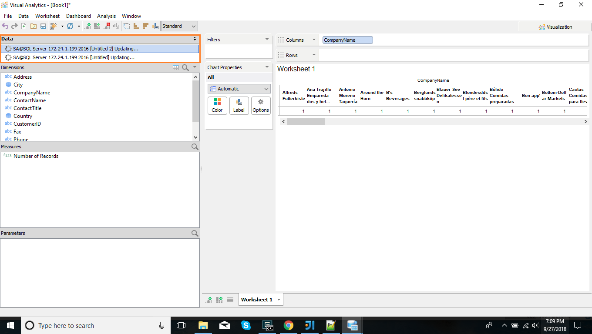
Task: Open the Analysis menu
Action: pos(106,16)
